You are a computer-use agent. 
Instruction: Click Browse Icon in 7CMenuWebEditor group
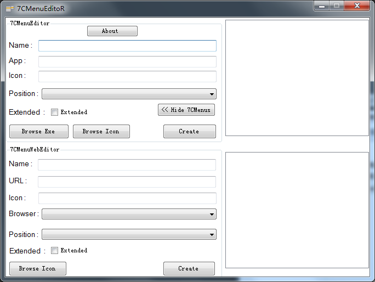38,269
